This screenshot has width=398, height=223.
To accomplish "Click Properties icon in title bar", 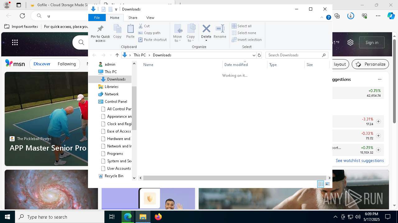I will tap(104, 9).
